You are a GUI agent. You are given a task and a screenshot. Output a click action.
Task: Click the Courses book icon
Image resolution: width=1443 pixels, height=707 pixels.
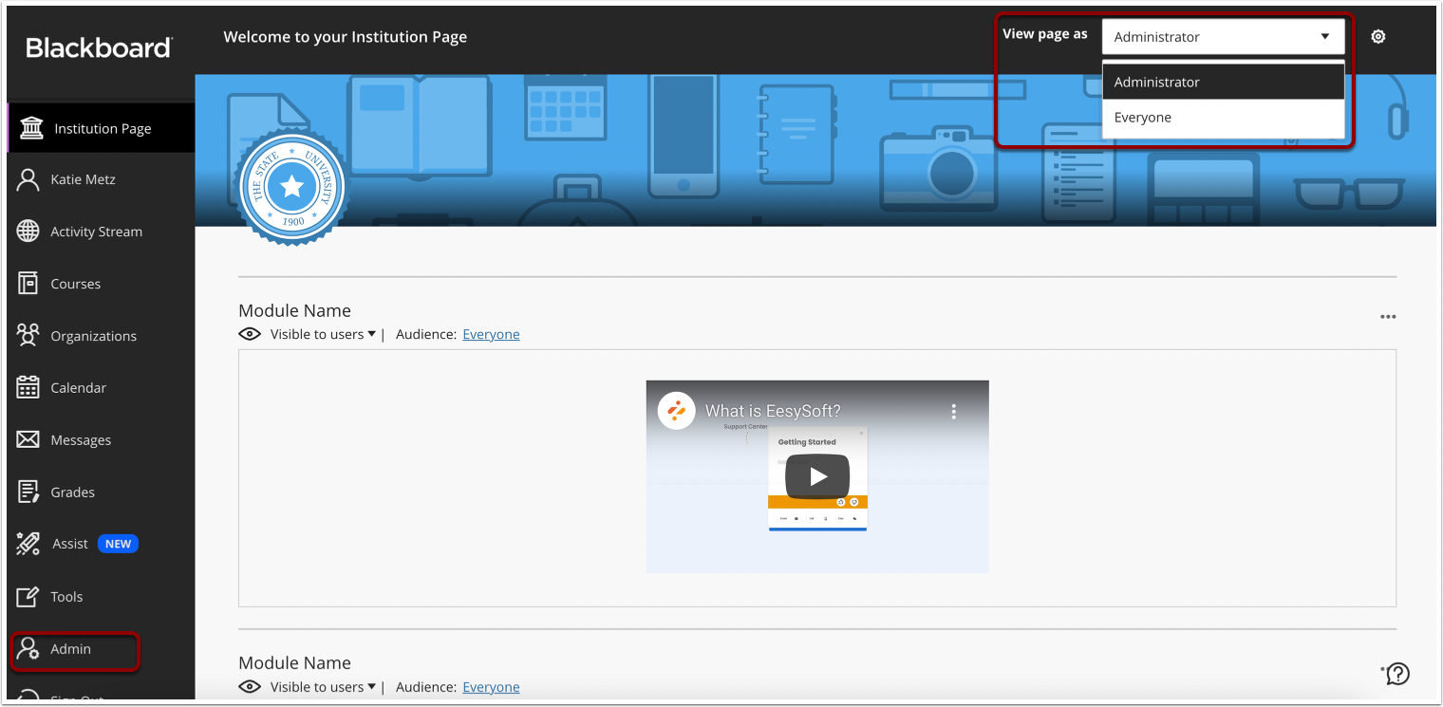[x=28, y=284]
